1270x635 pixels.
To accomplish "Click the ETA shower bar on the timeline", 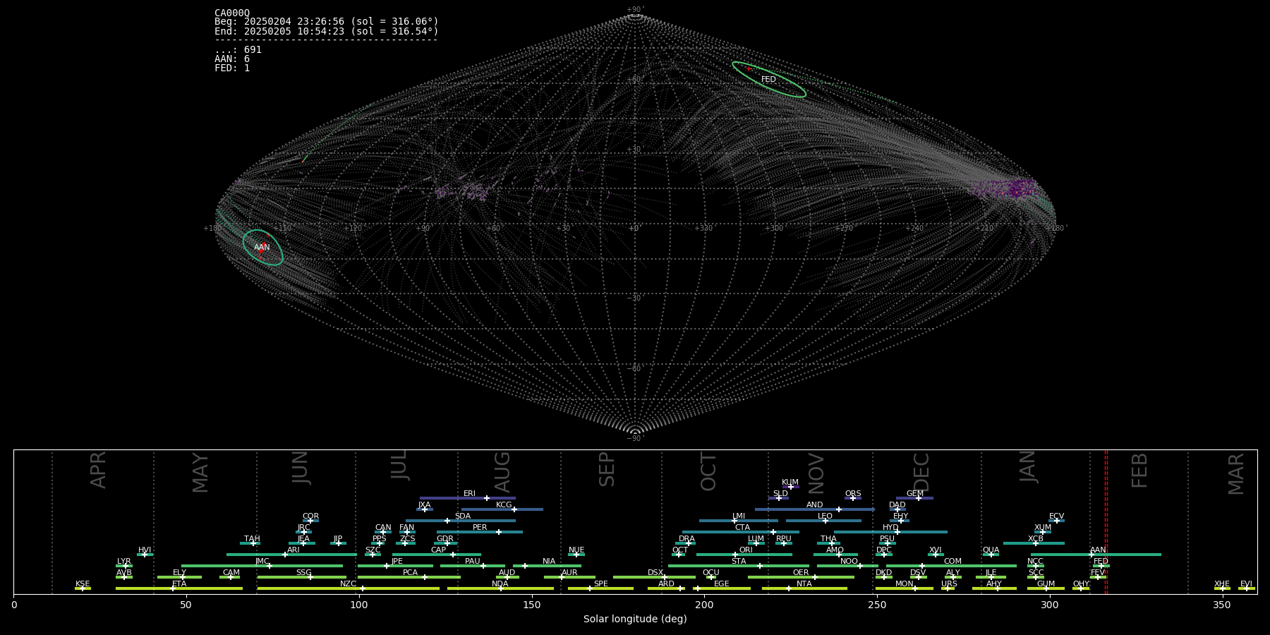I will pos(179,588).
